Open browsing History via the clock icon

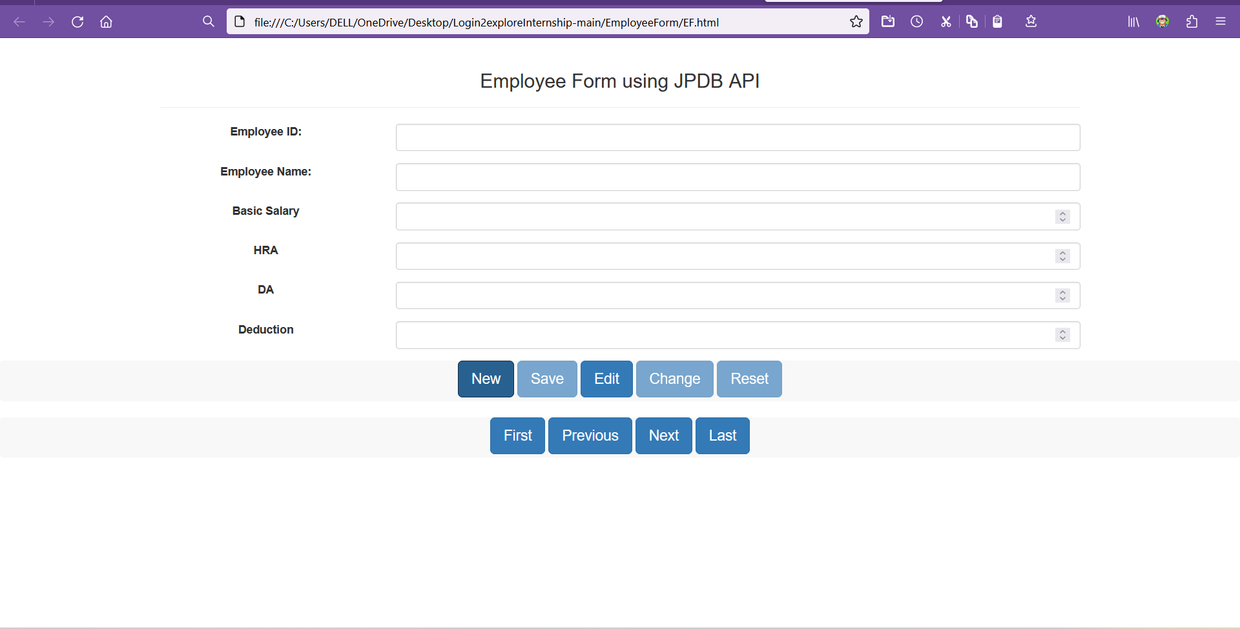pos(917,21)
